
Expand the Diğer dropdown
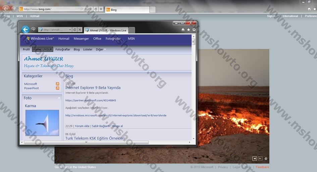[x=101, y=50]
